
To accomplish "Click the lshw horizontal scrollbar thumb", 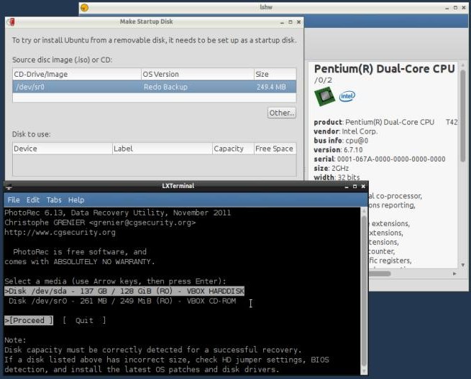I will click(x=380, y=273).
